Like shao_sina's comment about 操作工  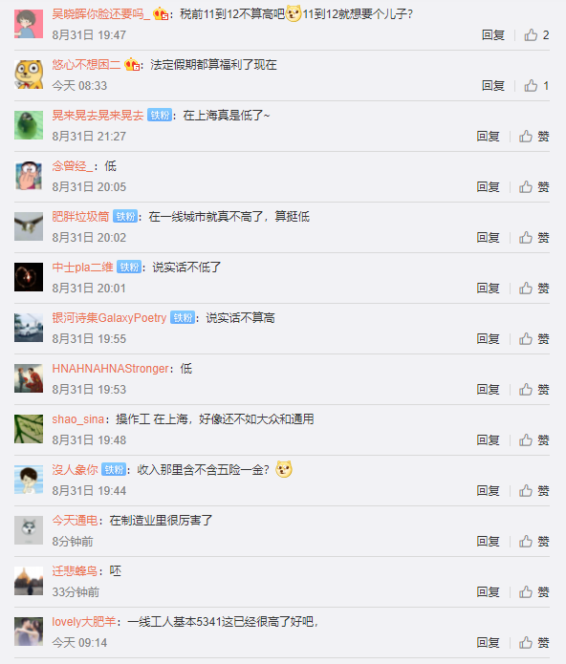pos(533,440)
